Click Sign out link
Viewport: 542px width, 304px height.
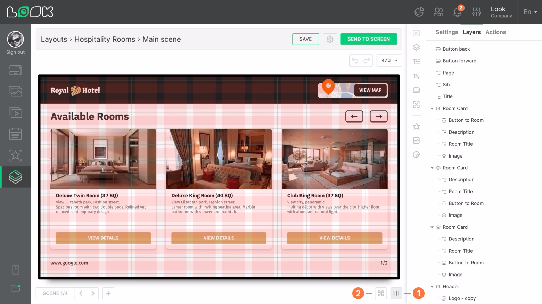point(15,52)
